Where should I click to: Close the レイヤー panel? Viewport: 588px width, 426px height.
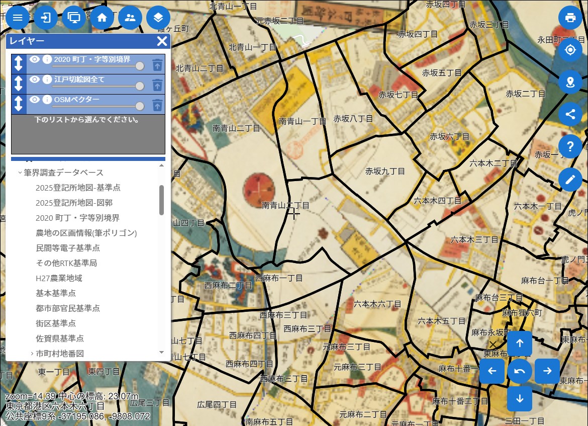point(162,41)
